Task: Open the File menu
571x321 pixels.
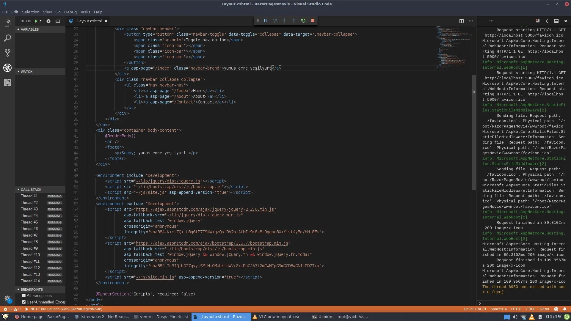Action: pyautogui.click(x=5, y=12)
